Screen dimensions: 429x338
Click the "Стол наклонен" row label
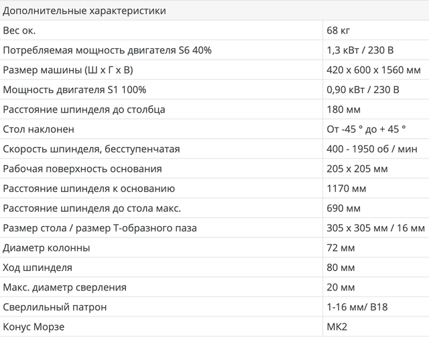[39, 129]
